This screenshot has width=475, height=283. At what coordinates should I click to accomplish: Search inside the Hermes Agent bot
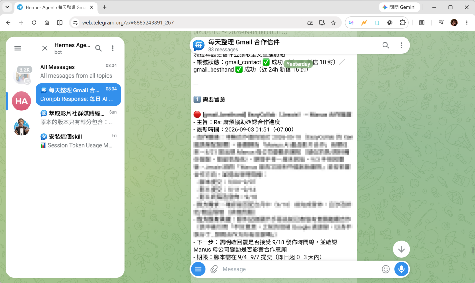coord(98,48)
